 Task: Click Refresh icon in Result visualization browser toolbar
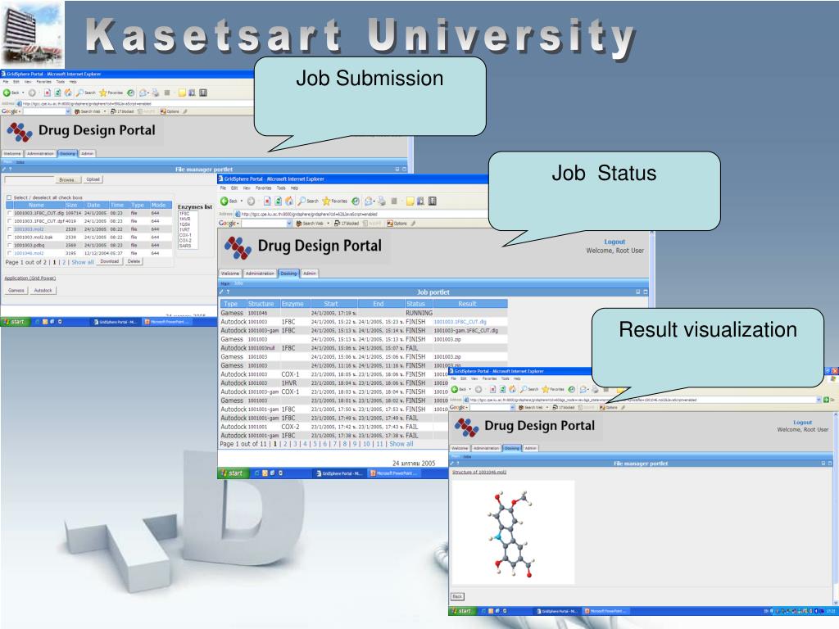point(502,389)
